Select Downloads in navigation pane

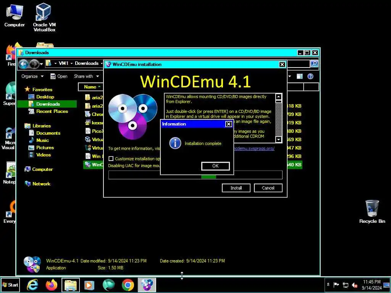click(x=47, y=104)
